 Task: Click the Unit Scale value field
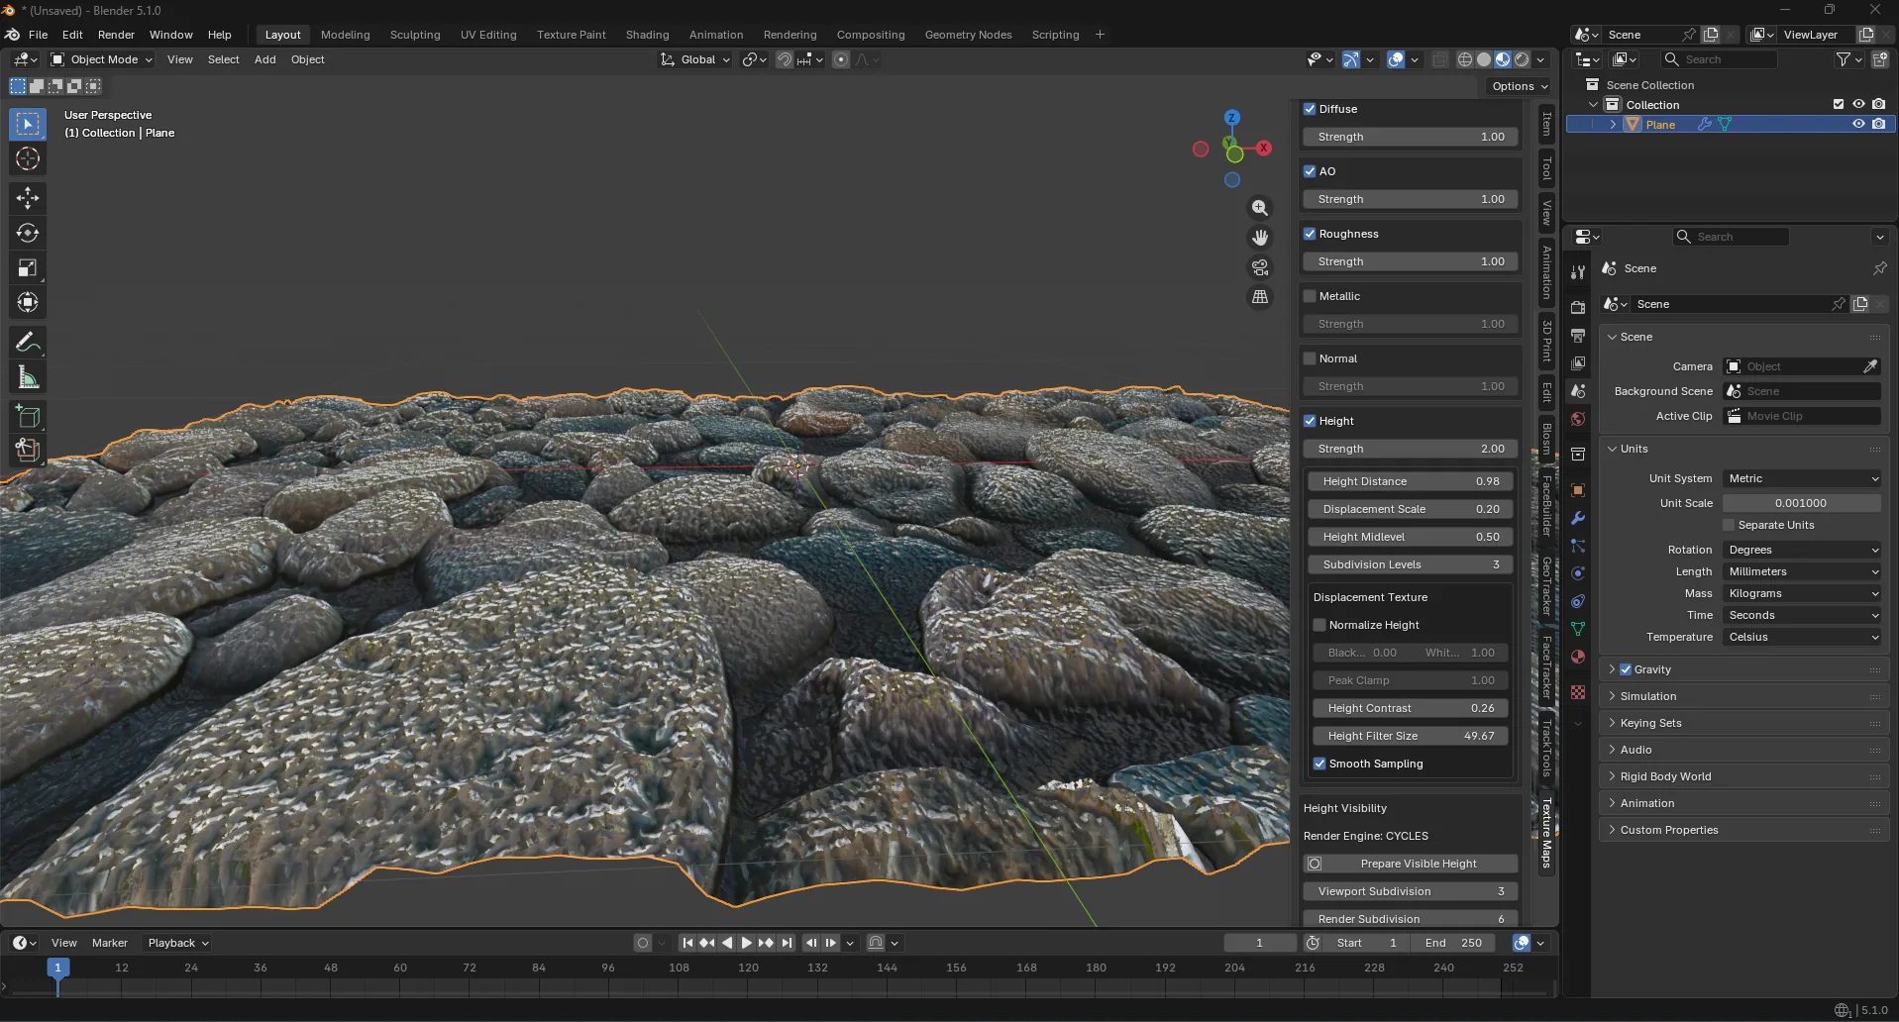pyautogui.click(x=1802, y=503)
